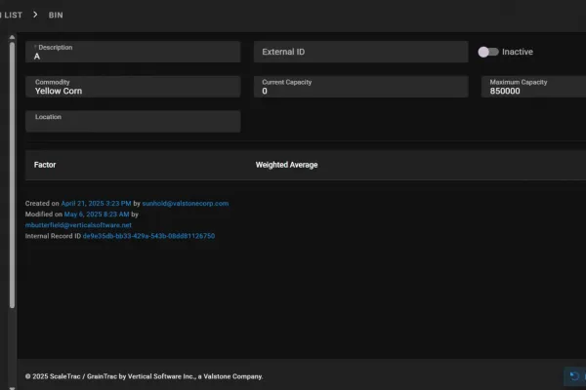Click the vertical scrollbar on the left edge

click(x=12, y=175)
